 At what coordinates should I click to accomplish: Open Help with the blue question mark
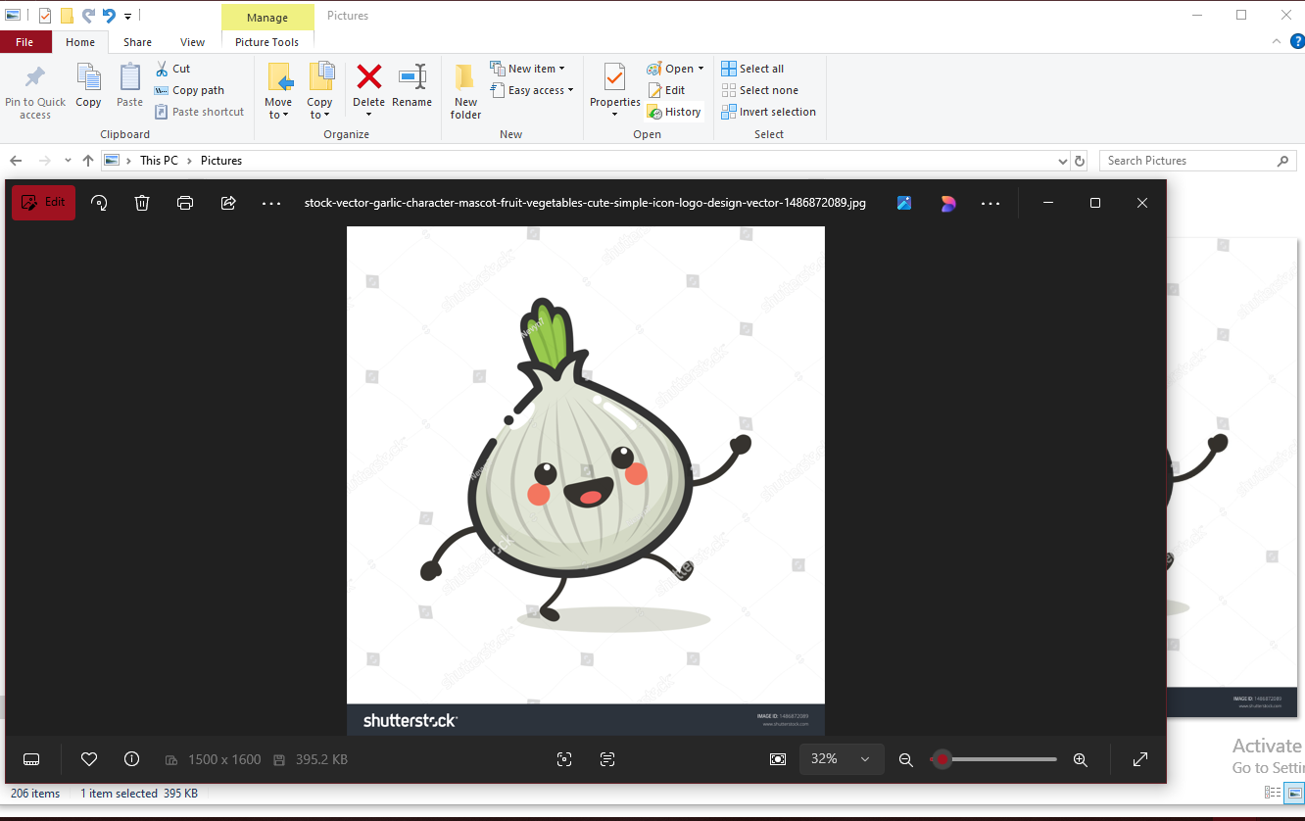pos(1297,41)
